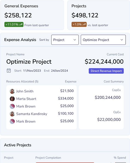The width and height of the screenshot is (130, 163).
Task: Click the CapEx amount $200,244,000
Action: pos(108,98)
